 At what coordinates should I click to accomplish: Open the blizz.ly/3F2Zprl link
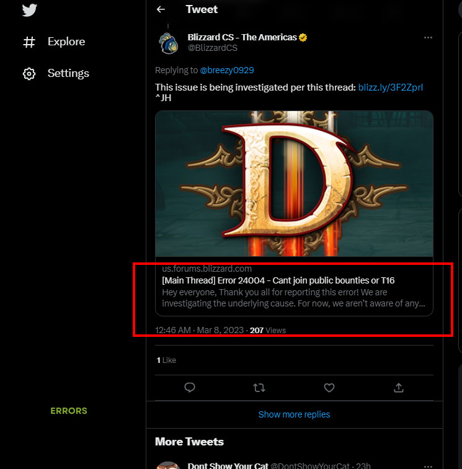391,87
